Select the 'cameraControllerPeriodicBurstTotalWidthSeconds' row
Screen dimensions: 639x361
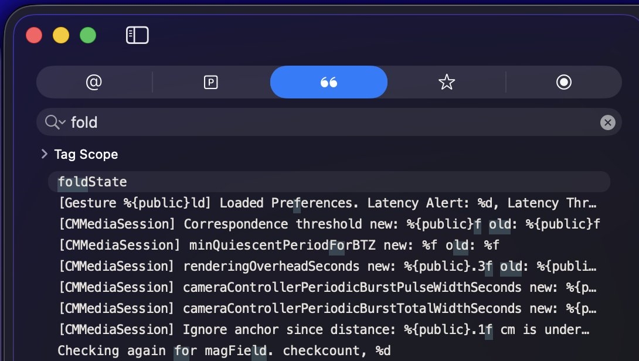point(329,309)
